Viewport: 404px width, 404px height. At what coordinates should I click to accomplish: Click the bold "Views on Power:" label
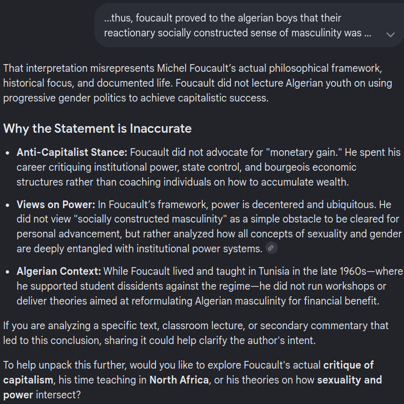pos(56,205)
